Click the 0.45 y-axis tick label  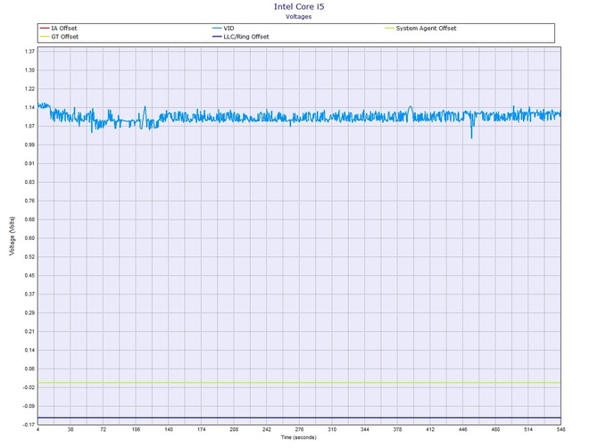coord(30,276)
